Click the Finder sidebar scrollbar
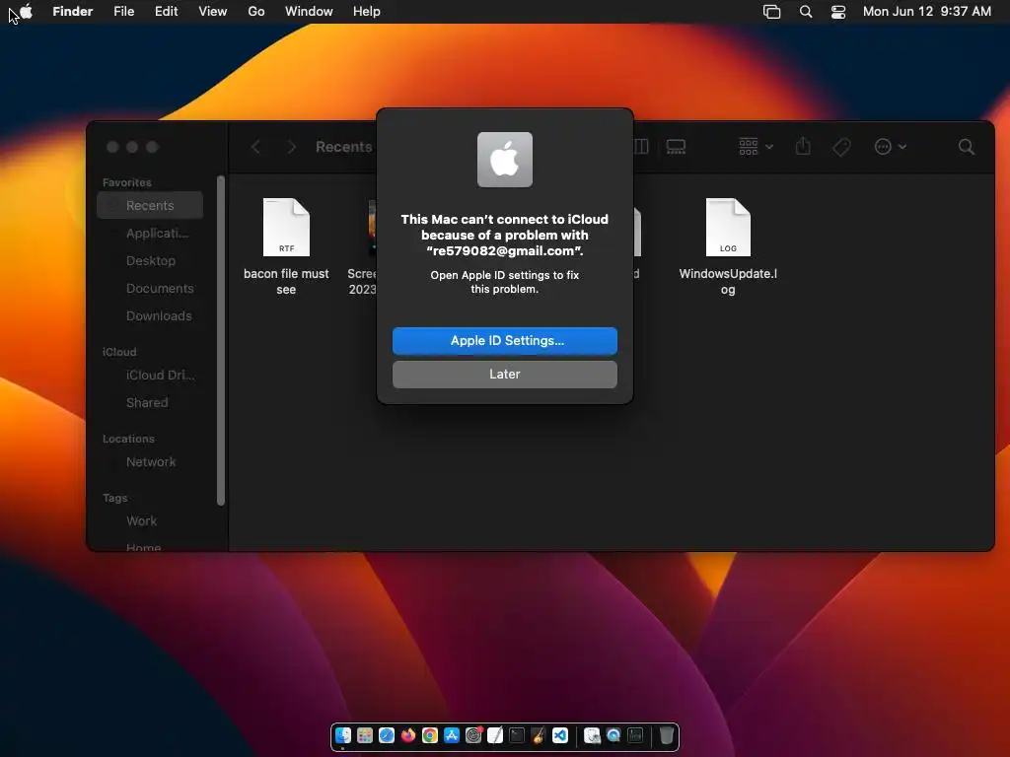1010x757 pixels. pos(221,340)
